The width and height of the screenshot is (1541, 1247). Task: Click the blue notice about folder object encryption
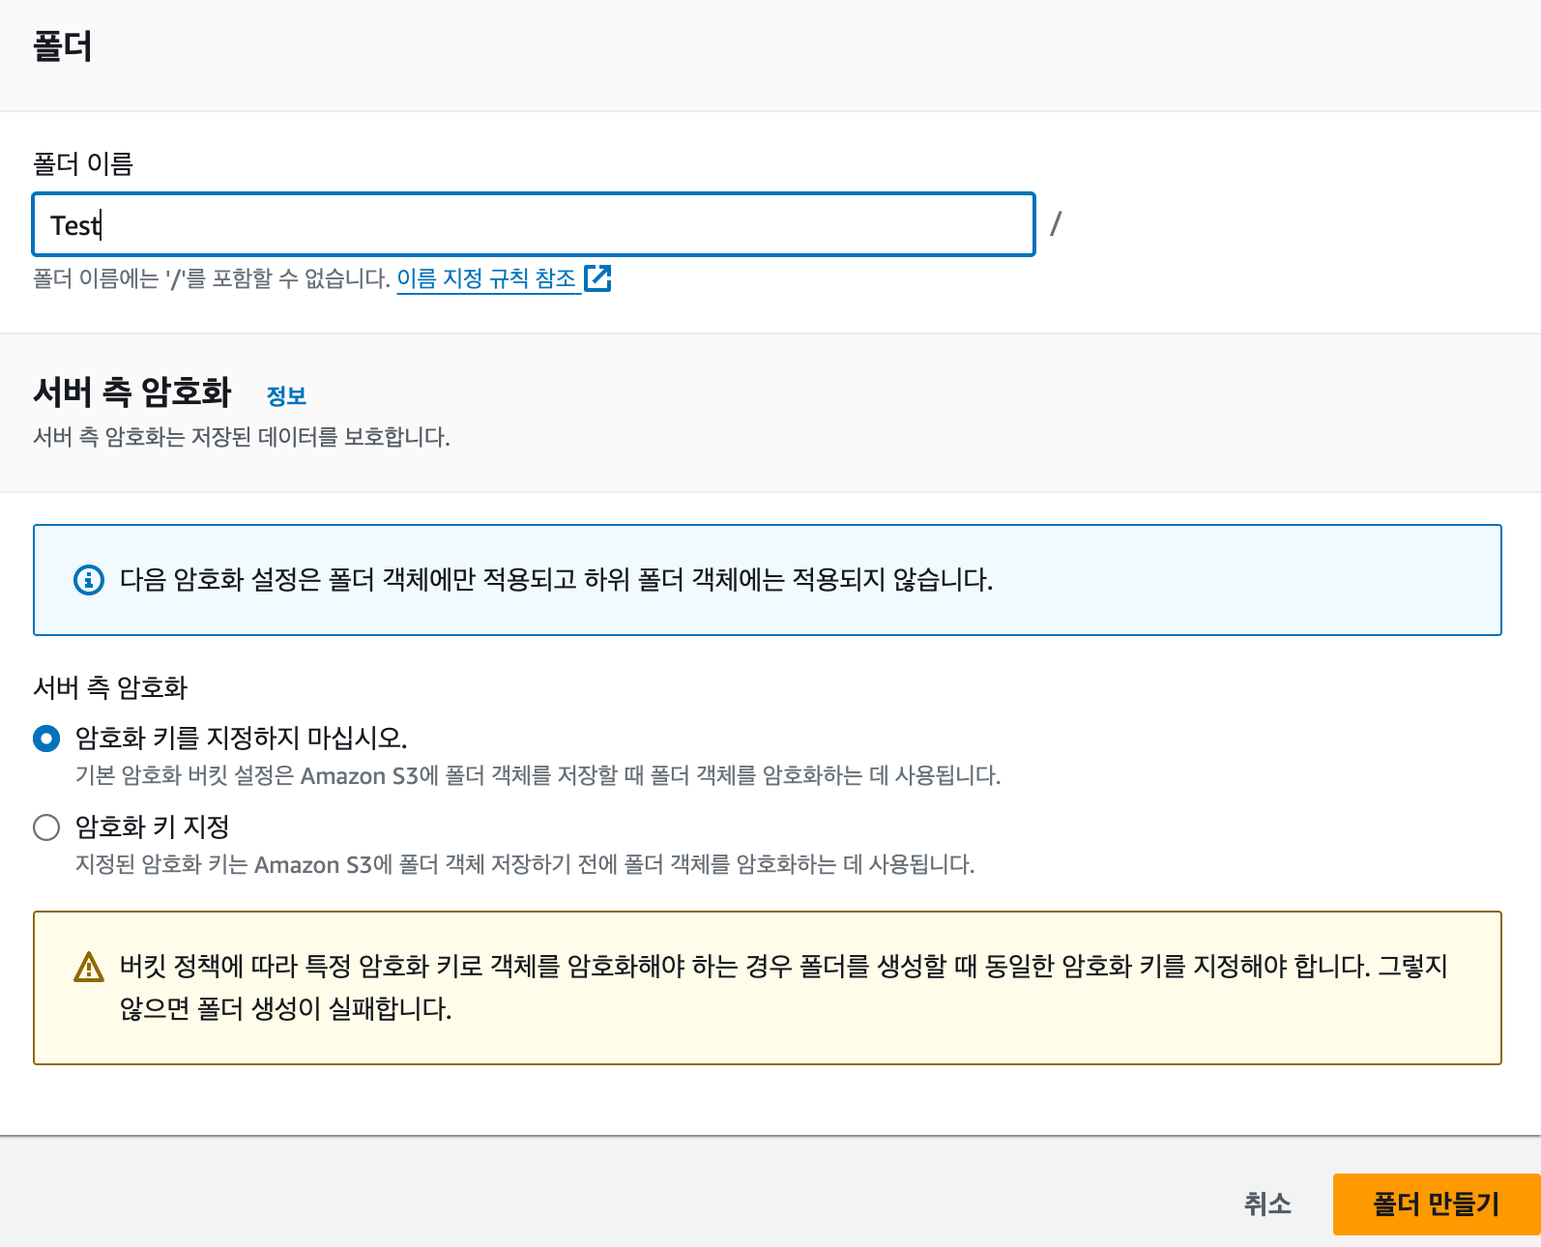768,580
